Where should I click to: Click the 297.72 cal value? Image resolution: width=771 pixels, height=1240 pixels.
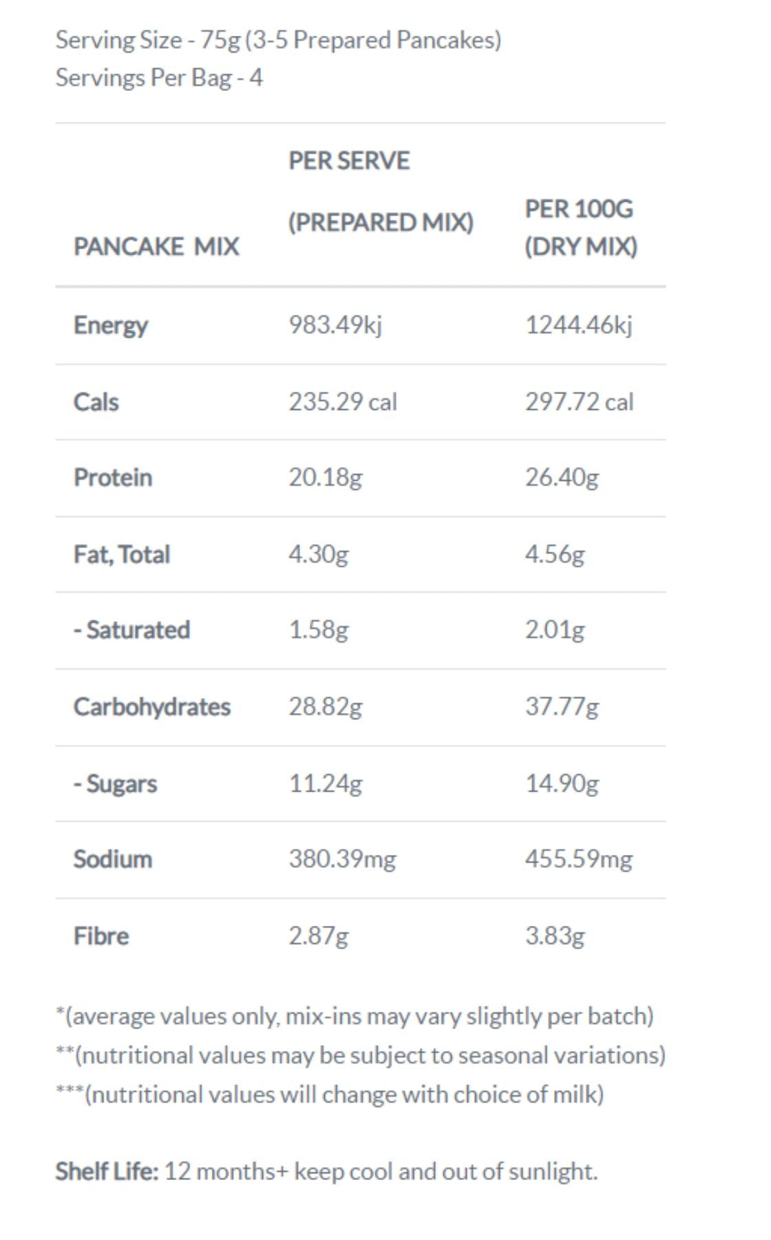[x=579, y=402]
